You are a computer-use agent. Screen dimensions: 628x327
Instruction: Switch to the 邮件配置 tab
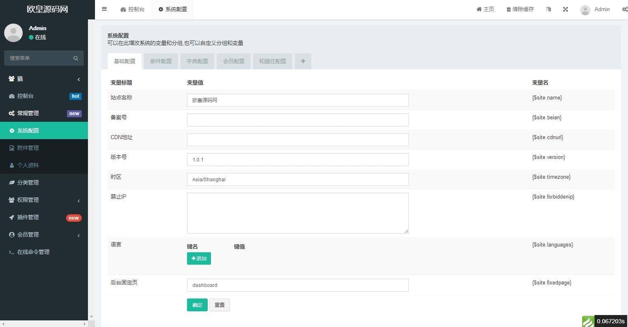[x=161, y=61]
